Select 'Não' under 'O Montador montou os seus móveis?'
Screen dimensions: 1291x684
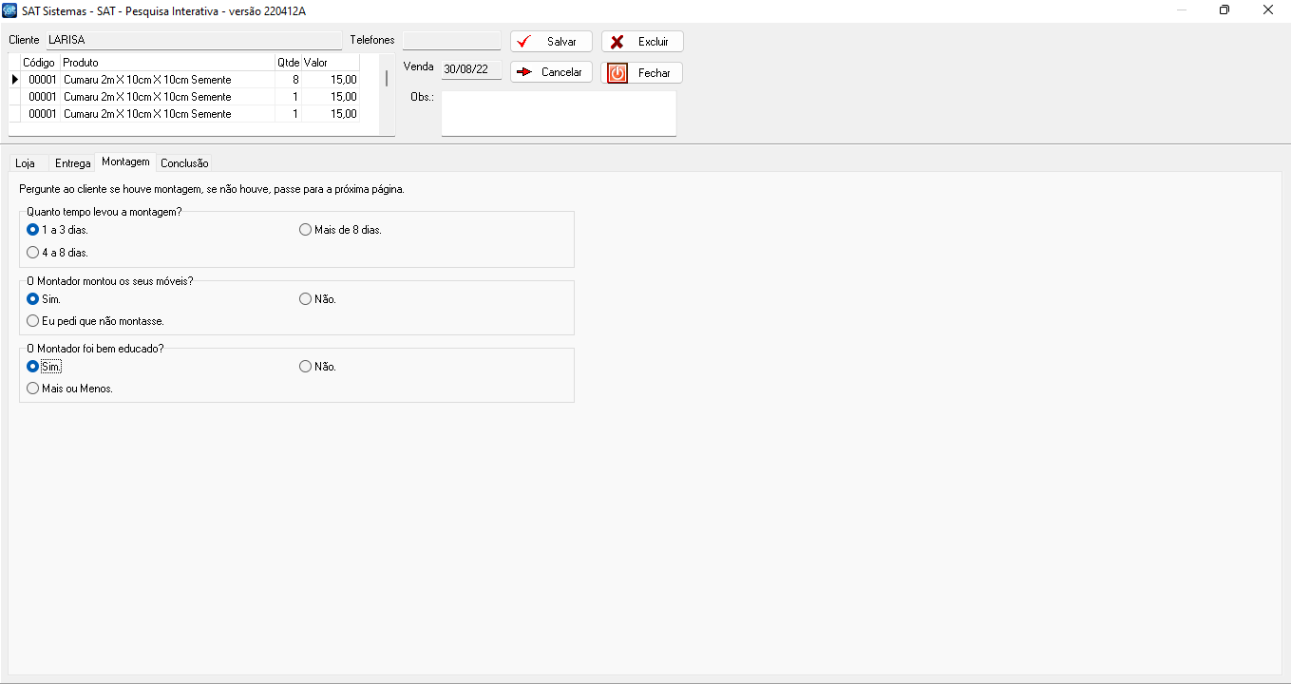point(305,299)
